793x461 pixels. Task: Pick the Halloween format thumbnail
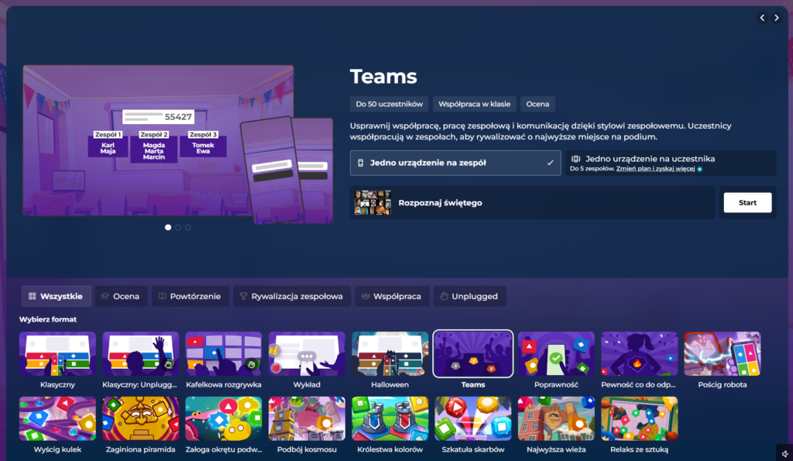(x=390, y=354)
